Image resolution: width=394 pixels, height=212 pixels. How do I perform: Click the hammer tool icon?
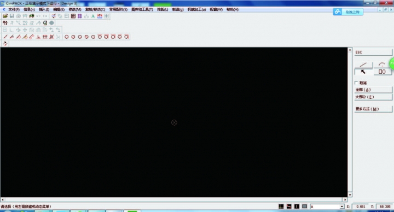(5, 44)
